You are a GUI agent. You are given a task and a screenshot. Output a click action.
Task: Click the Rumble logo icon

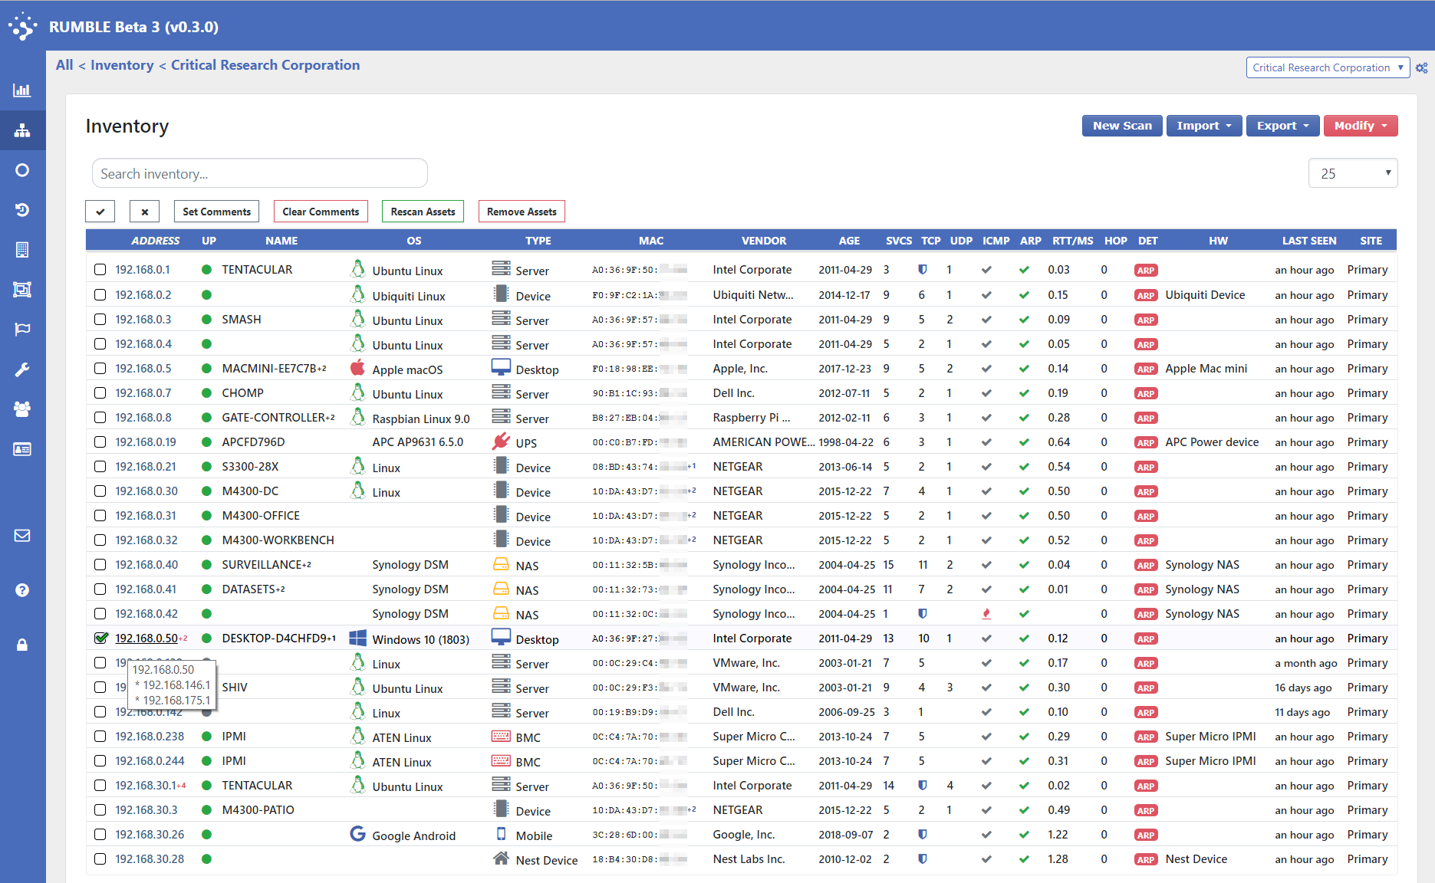(x=23, y=26)
